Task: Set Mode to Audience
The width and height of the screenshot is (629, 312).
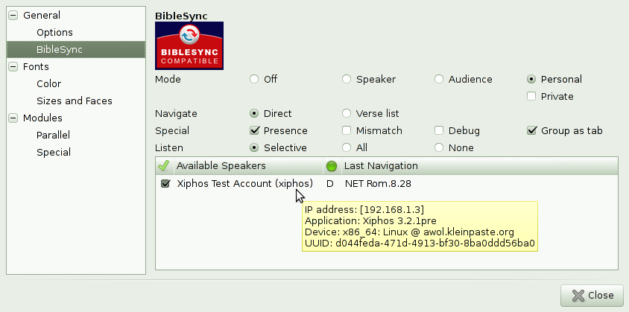Action: click(439, 79)
